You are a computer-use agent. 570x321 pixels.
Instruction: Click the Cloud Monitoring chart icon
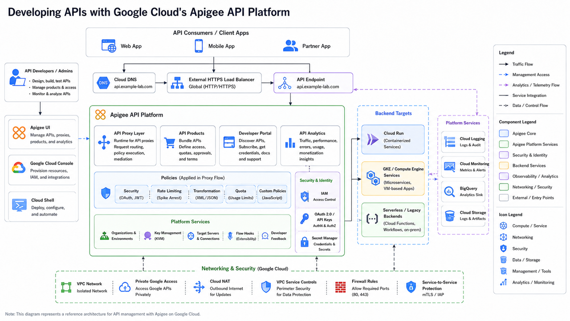pos(449,167)
